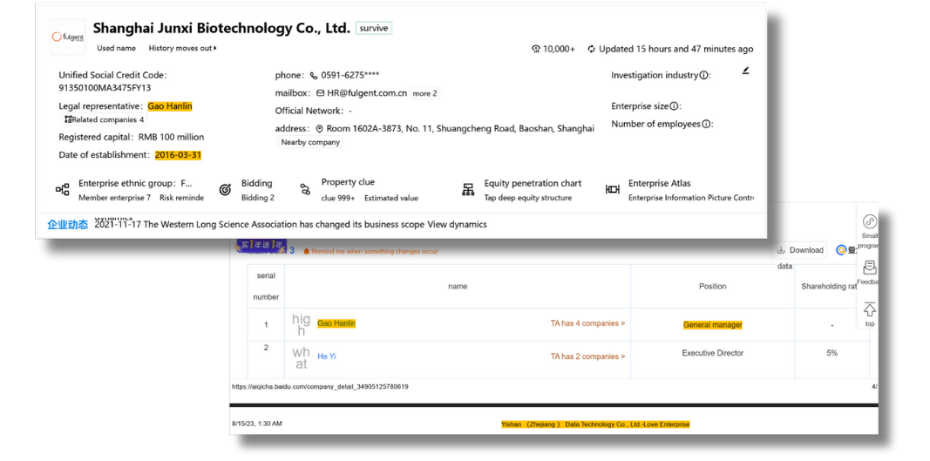Click Remind me when something changes occur
930x461 pixels.
point(375,252)
